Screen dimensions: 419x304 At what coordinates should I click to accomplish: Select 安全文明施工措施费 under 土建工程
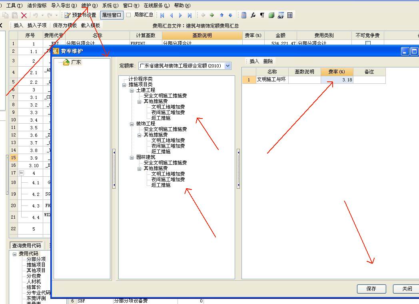pos(165,96)
